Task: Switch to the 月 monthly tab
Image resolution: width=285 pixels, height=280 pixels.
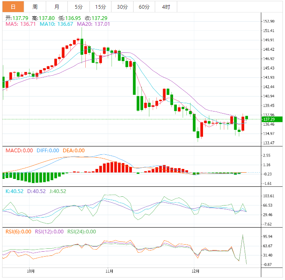Action: coord(57,7)
